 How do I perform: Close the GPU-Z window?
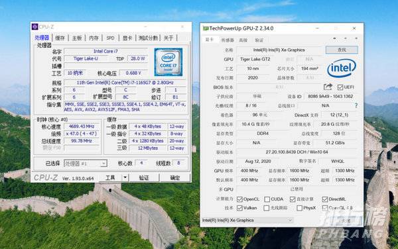click(x=354, y=28)
